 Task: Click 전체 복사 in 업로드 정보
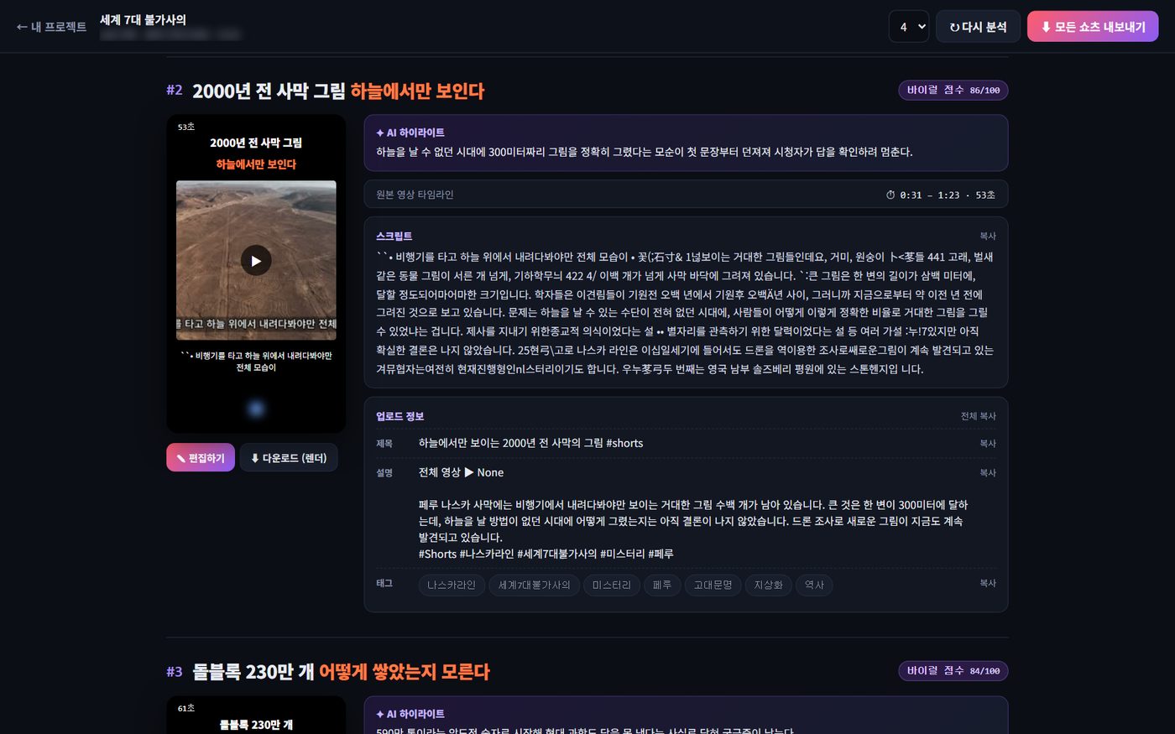979,416
